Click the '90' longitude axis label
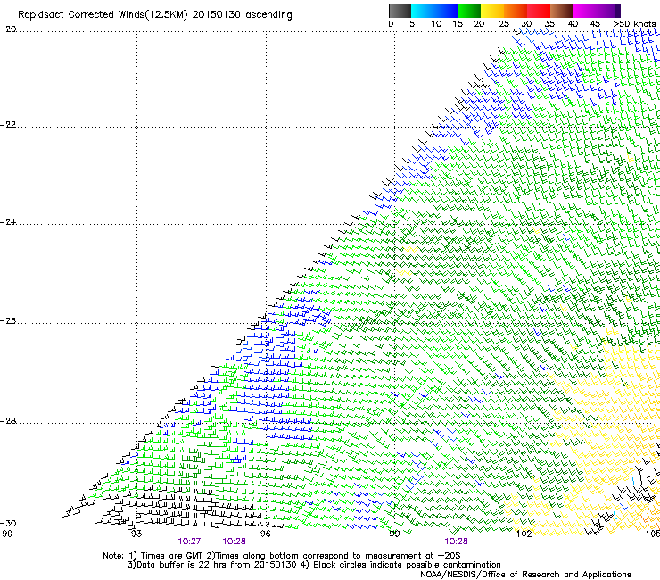Viewport: 660px width, 580px height. pos(7,534)
